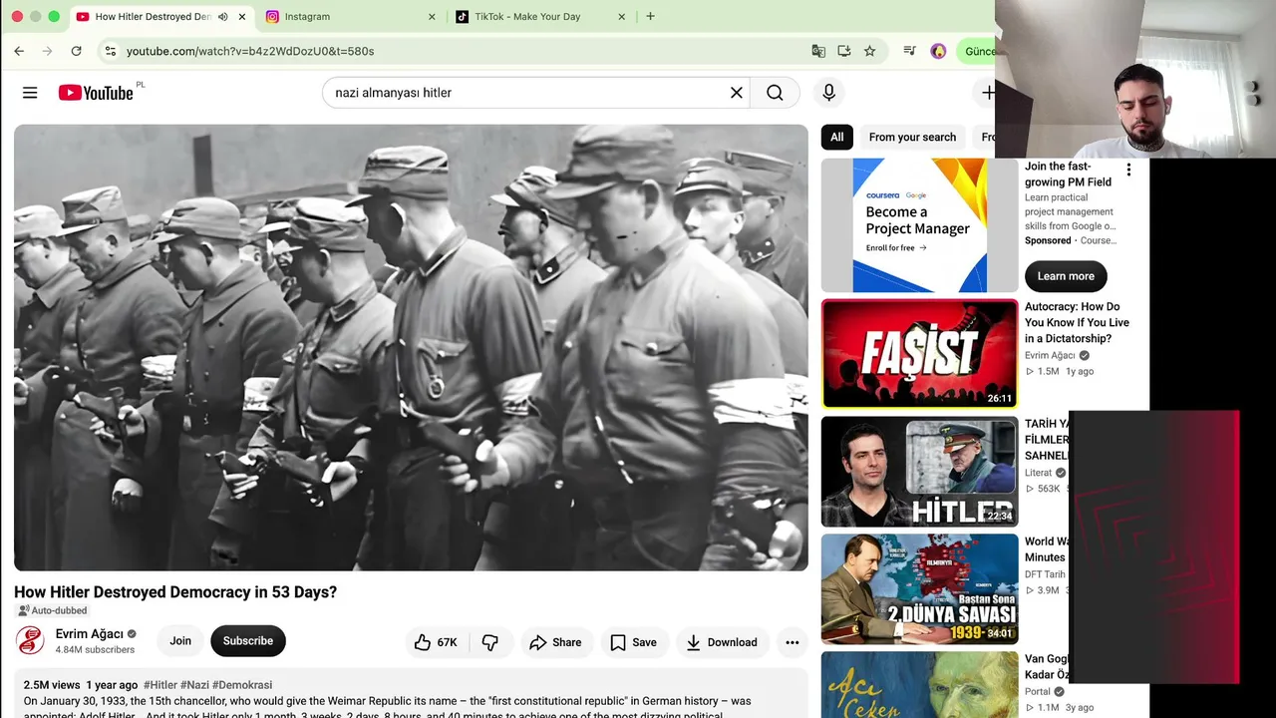Click Learn more on the Coursera ad
The width and height of the screenshot is (1276, 718).
pos(1066,276)
